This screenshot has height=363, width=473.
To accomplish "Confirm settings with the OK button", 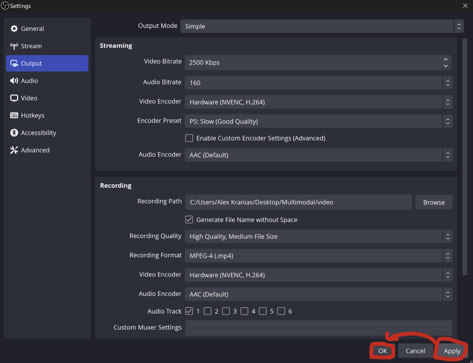I will (383, 351).
